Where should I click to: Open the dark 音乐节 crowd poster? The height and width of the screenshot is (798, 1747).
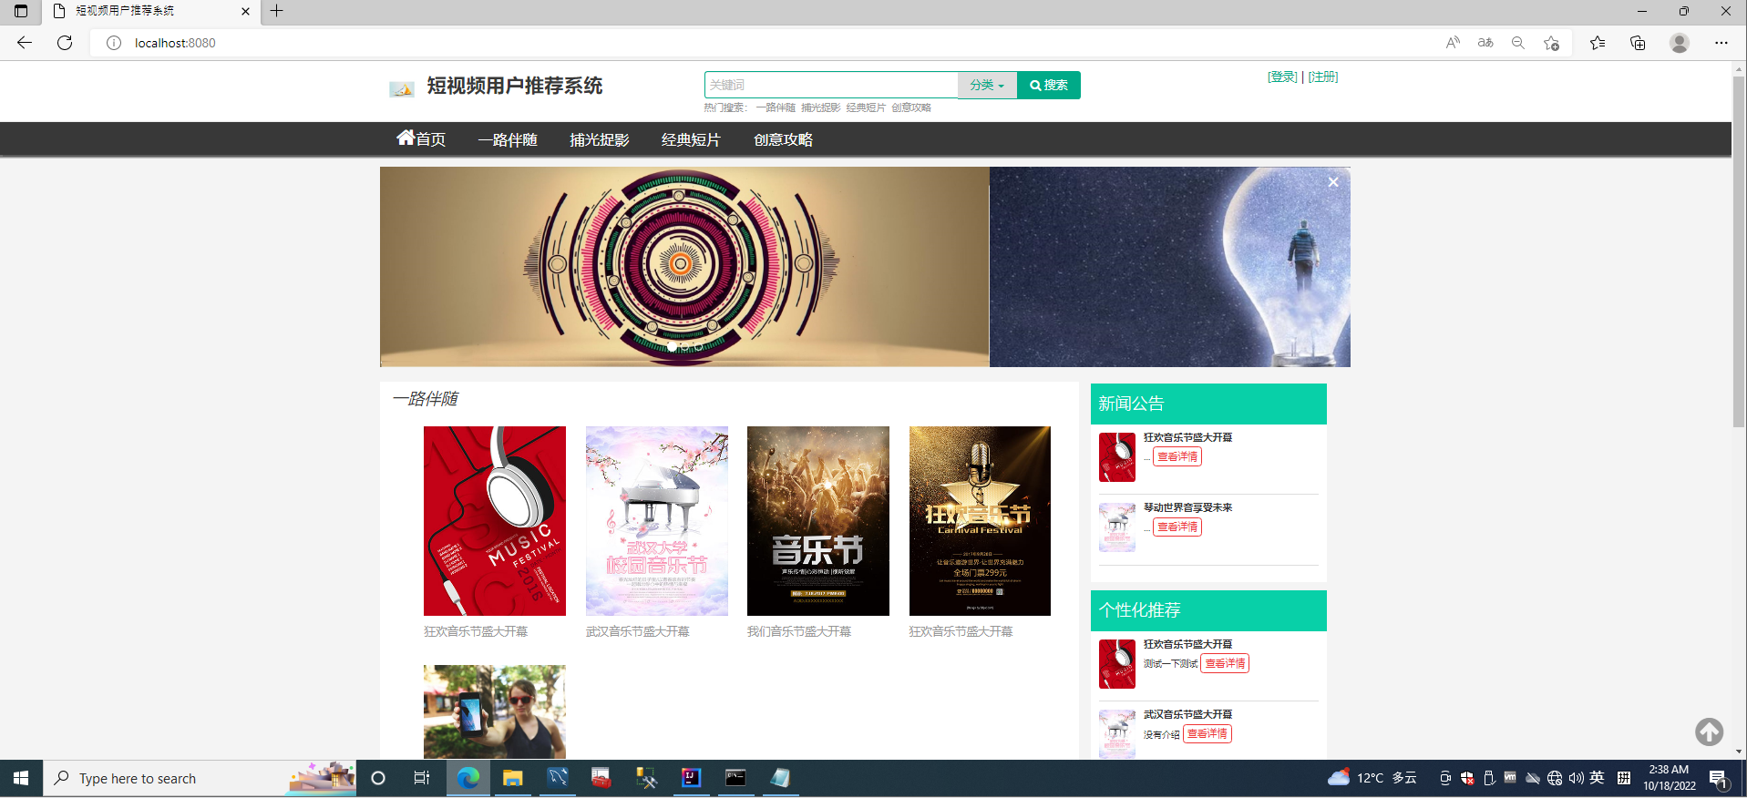coord(818,521)
